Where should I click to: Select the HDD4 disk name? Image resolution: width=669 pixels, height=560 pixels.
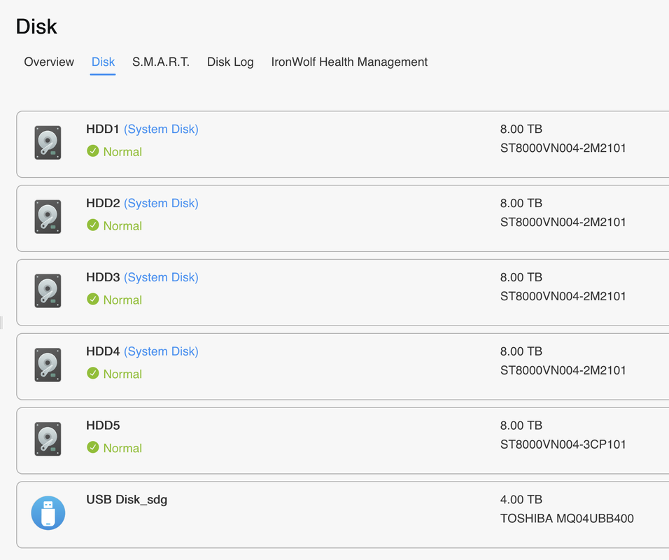pyautogui.click(x=103, y=351)
